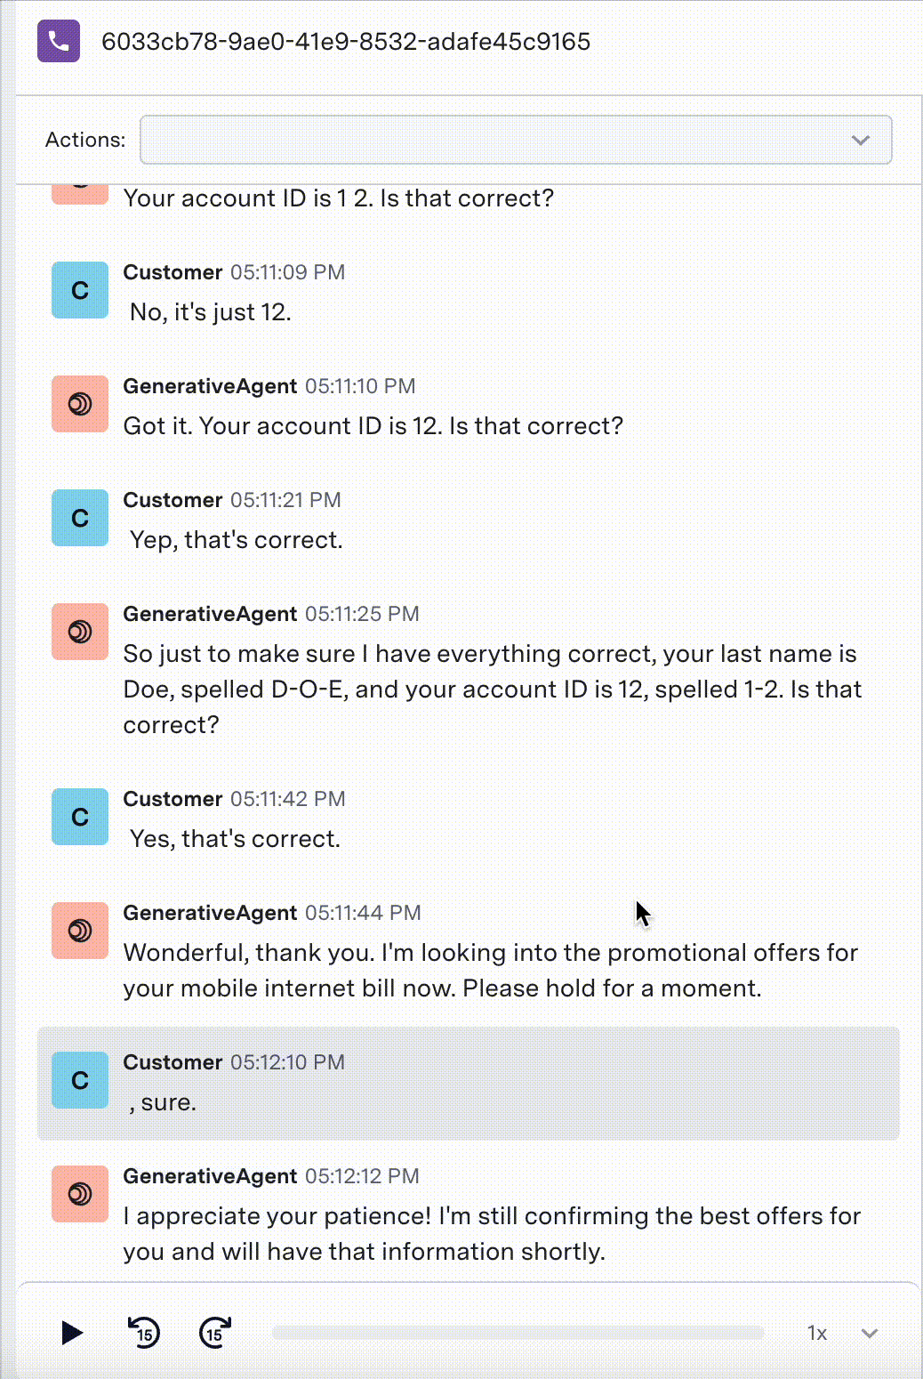Image resolution: width=923 pixels, height=1379 pixels.
Task: Click the Customer avatar beside "Yep, that's correct."
Action: click(x=79, y=518)
